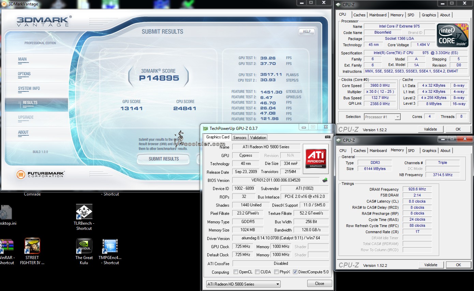The height and width of the screenshot is (291, 474).
Task: Click title bar icon of CPU-Z processor window
Action: click(x=338, y=4)
